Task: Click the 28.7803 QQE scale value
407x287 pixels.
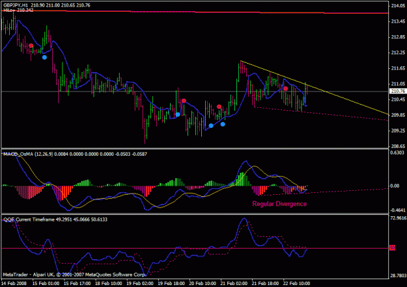Action: pyautogui.click(x=398, y=276)
